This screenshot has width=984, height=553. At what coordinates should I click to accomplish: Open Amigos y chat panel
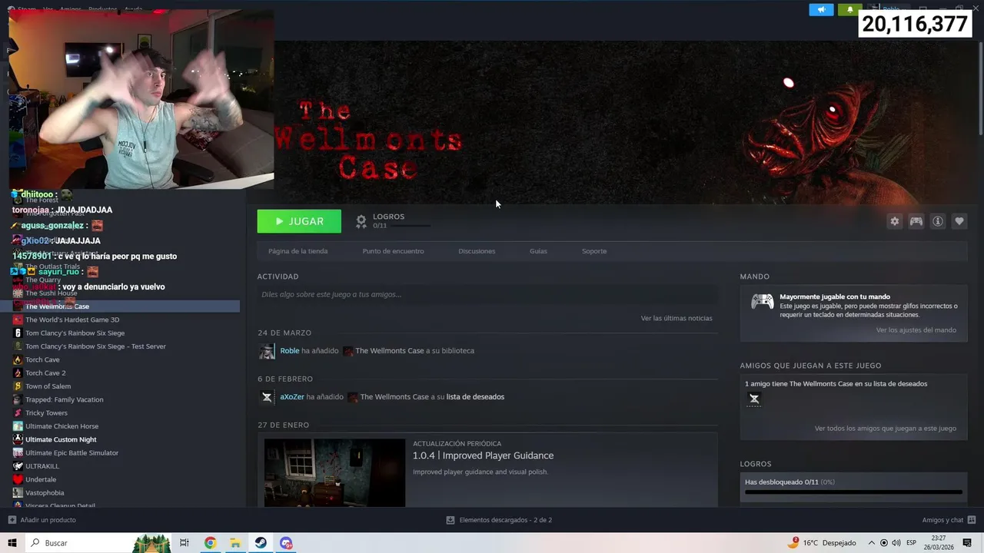click(949, 520)
